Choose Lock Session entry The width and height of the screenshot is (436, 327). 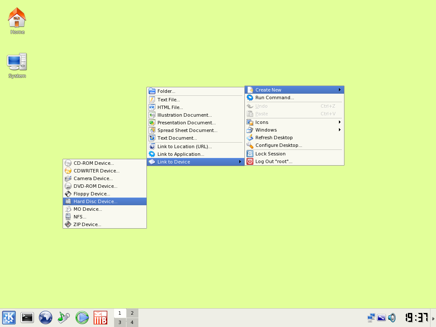point(295,154)
